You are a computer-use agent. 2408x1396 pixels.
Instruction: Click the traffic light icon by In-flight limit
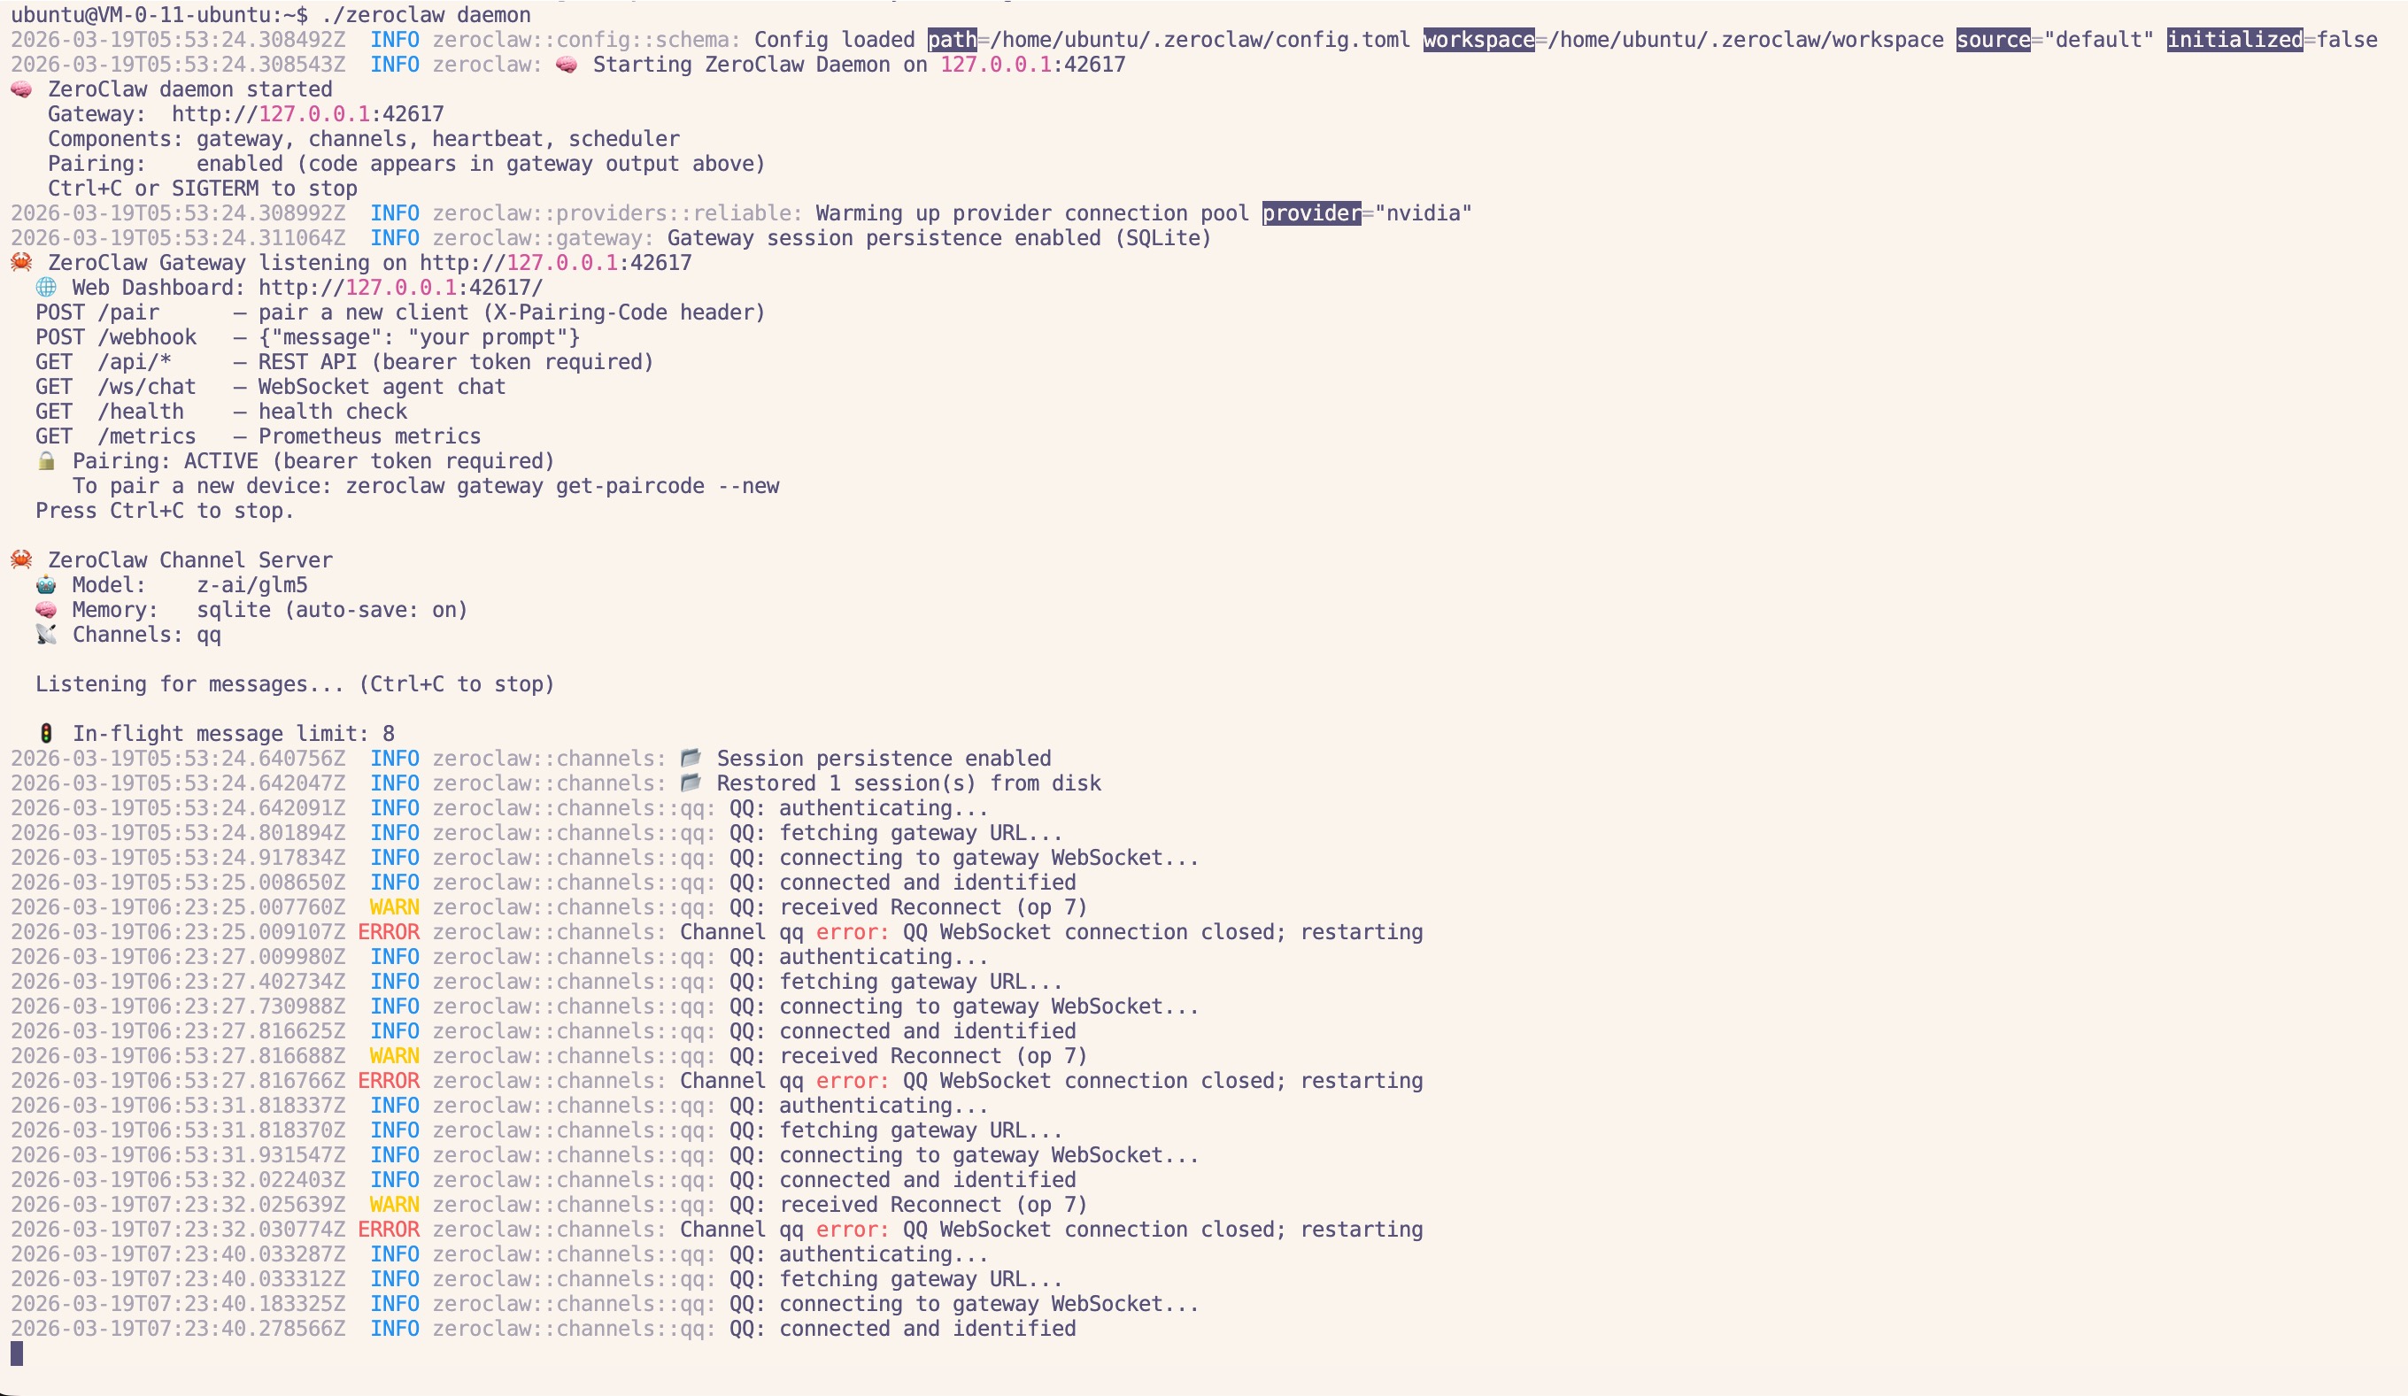(46, 734)
